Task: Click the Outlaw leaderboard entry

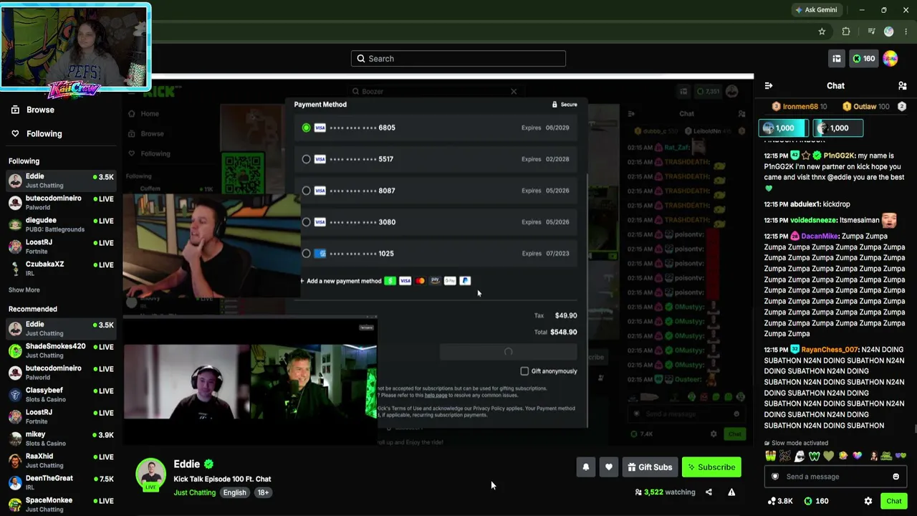Action: [x=865, y=107]
